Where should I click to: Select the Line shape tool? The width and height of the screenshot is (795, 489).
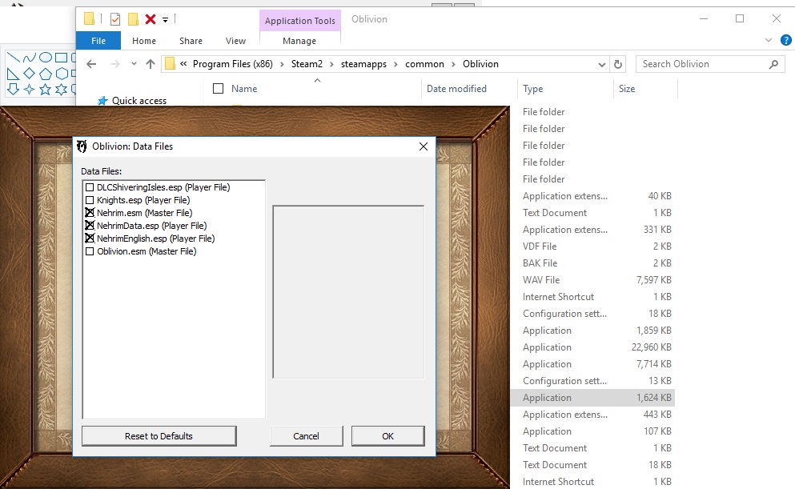click(x=14, y=57)
